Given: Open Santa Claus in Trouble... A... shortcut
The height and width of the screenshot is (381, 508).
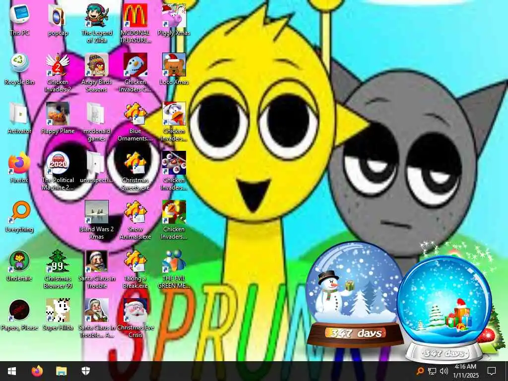Looking at the screenshot, I should click(x=97, y=318).
